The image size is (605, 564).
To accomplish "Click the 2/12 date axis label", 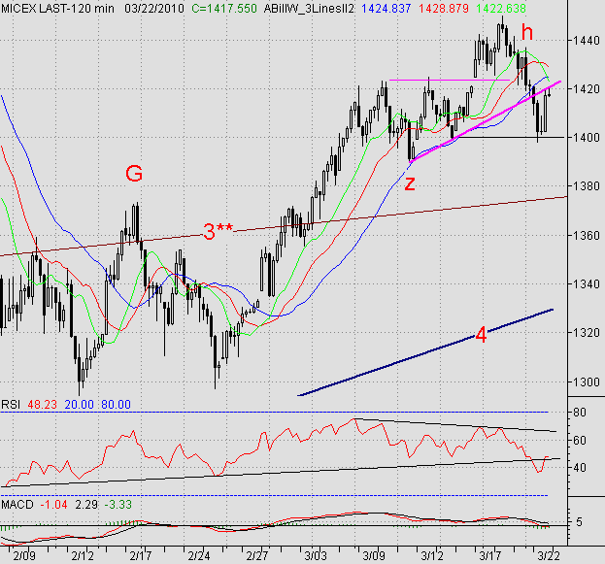I will 83,556.
